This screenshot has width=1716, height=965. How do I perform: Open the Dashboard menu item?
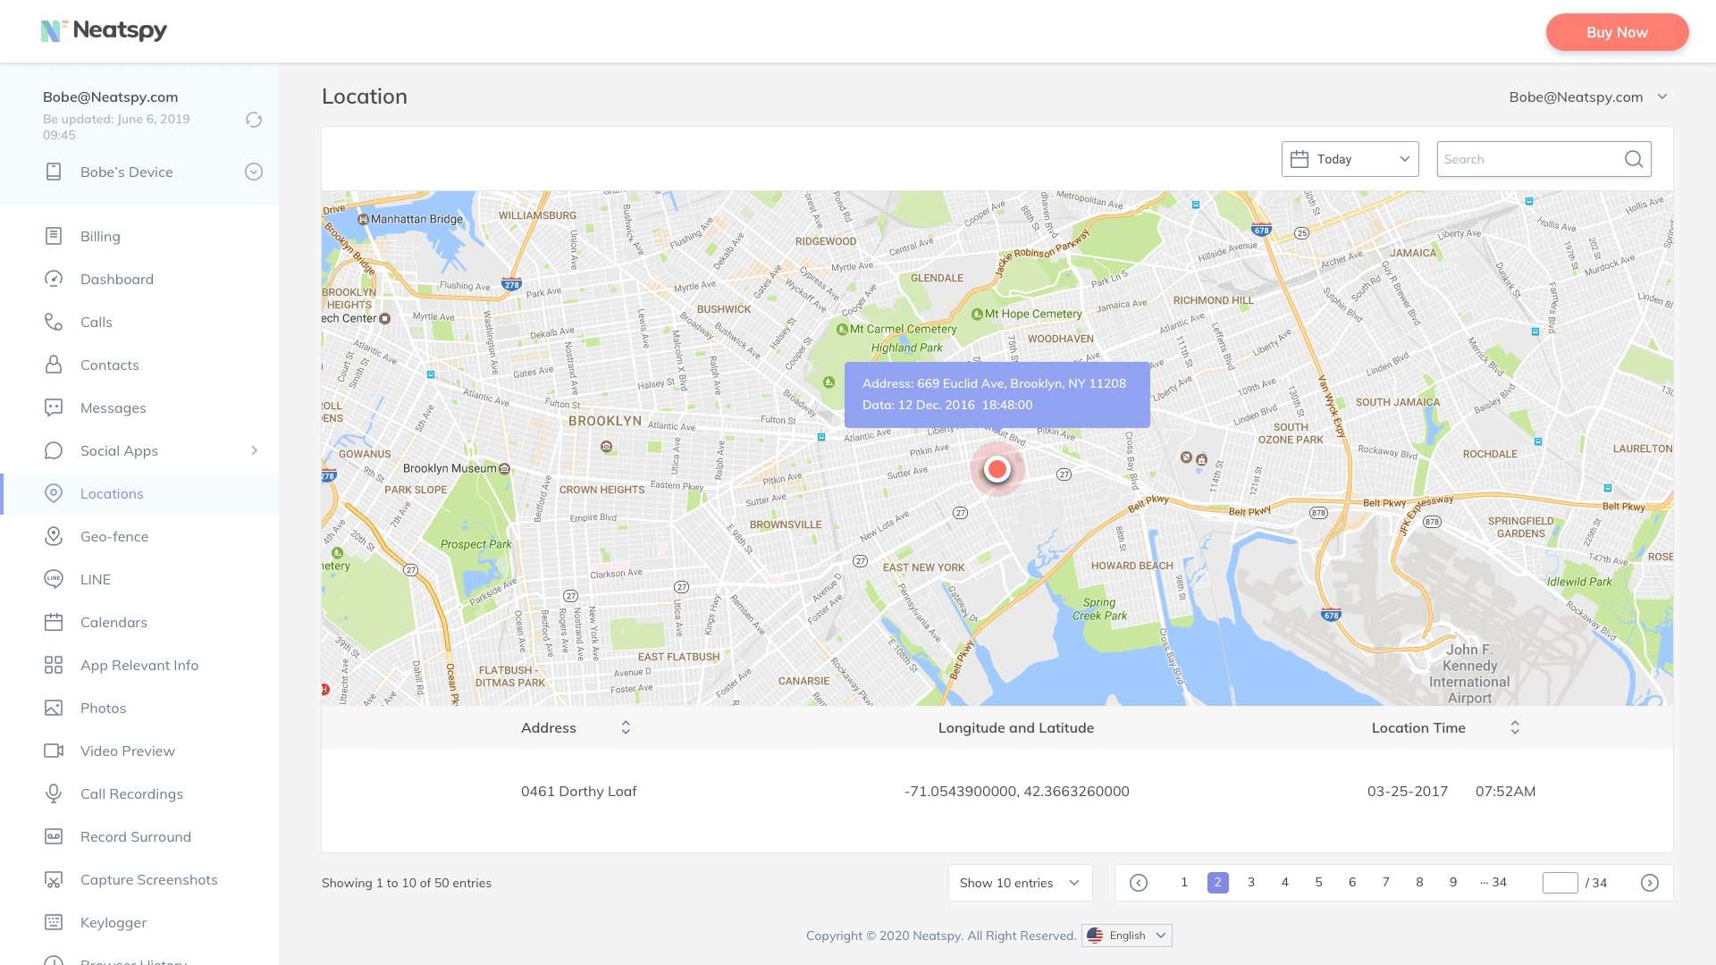[x=116, y=279]
